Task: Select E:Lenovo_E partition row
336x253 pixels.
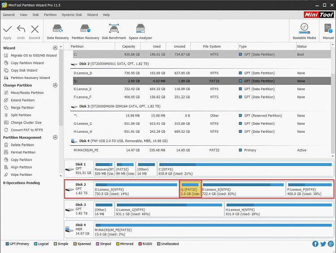Action: click(202, 89)
